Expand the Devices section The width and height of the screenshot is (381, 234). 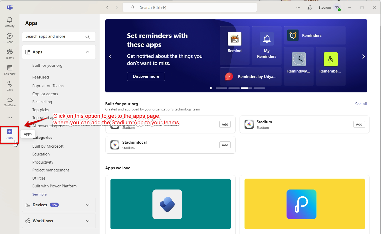tap(59, 205)
